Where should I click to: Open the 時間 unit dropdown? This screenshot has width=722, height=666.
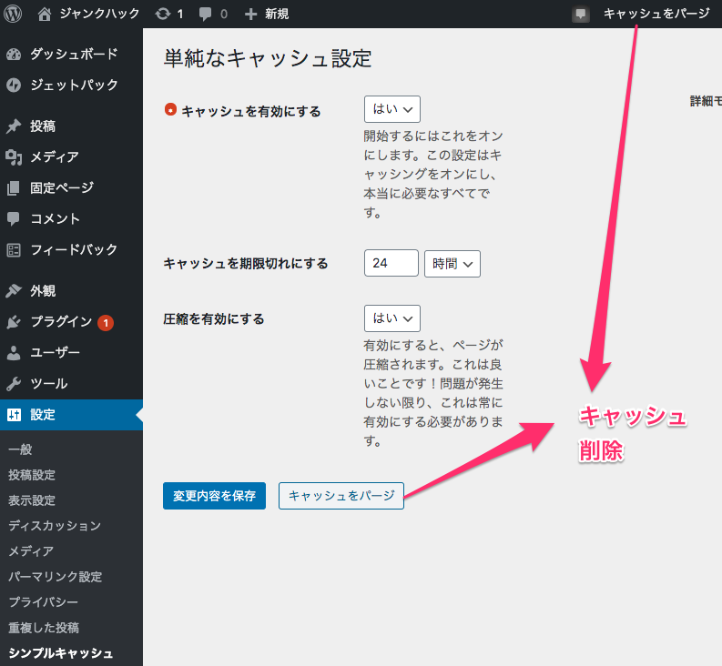452,264
